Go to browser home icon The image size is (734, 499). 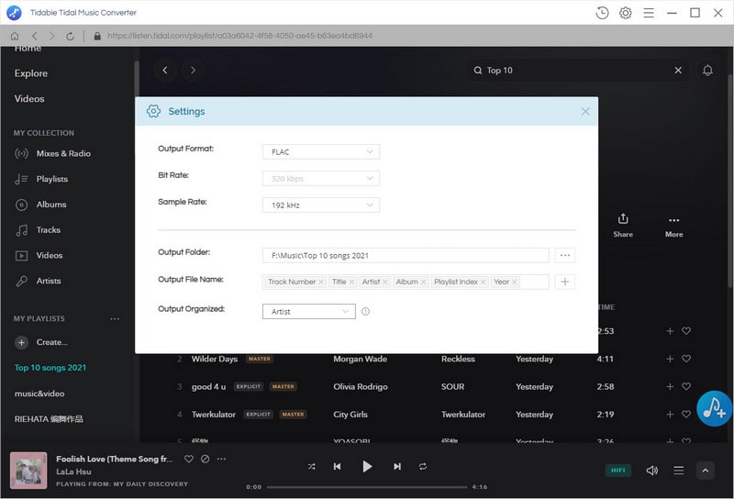tap(15, 36)
